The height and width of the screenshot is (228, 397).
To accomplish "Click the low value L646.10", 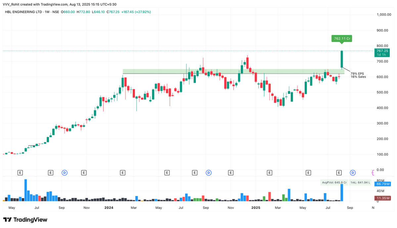I will click(x=98, y=12).
